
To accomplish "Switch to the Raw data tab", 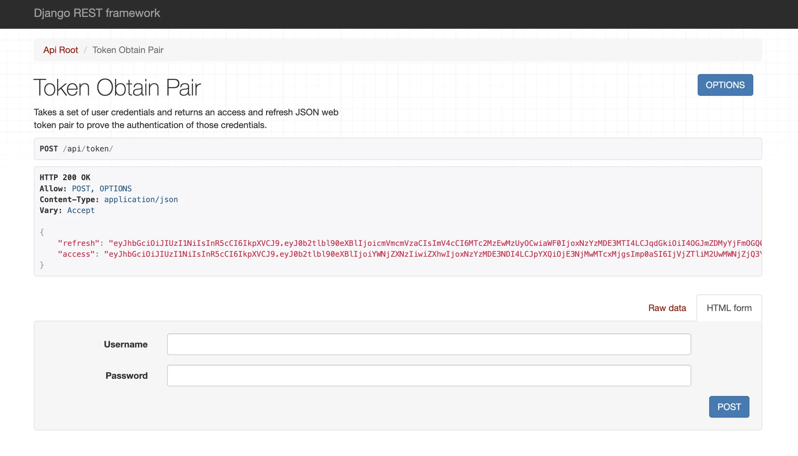I will click(x=667, y=308).
